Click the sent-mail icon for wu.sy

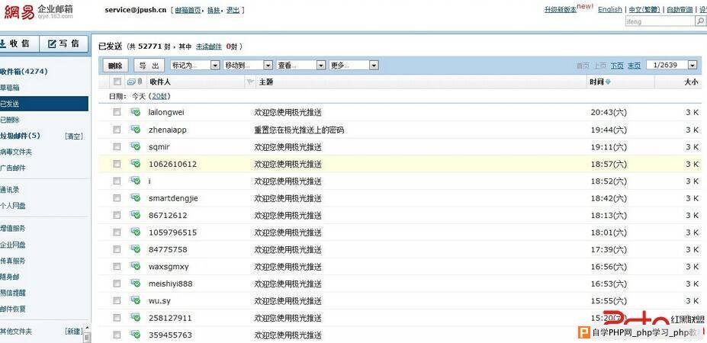tap(135, 300)
